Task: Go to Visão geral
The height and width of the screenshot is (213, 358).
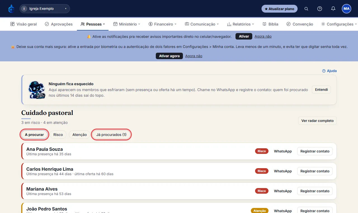Action: 23,24
